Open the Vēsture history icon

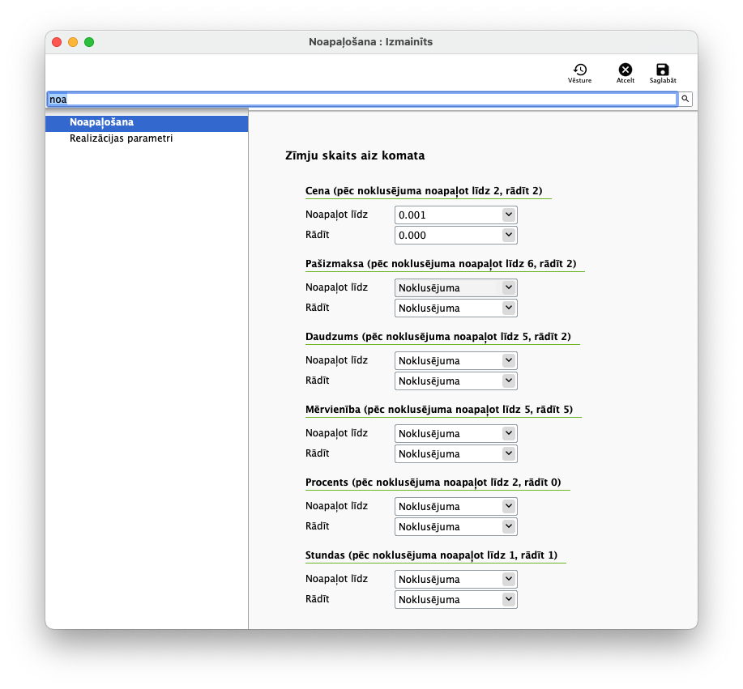tap(579, 71)
